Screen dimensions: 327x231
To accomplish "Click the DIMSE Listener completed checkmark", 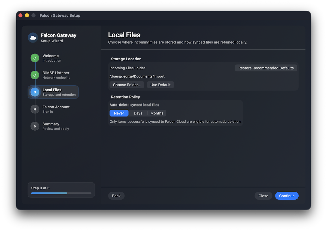I will tap(35, 75).
